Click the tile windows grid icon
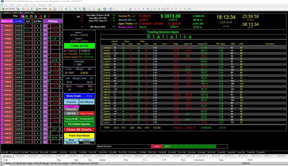 (84, 9)
